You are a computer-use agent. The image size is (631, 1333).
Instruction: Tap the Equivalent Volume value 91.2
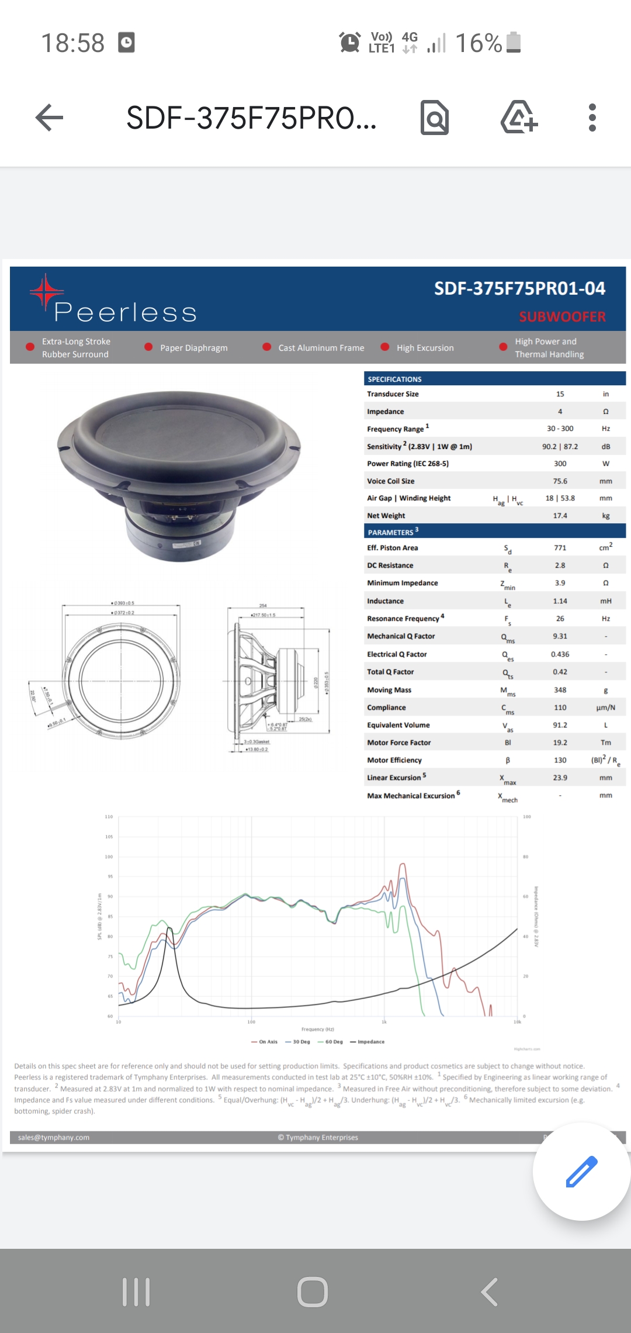(x=560, y=725)
